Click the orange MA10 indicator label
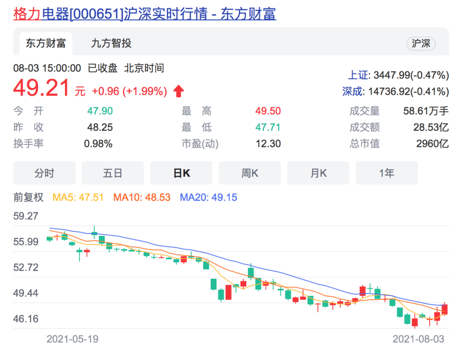This screenshot has width=474, height=348. (x=142, y=197)
